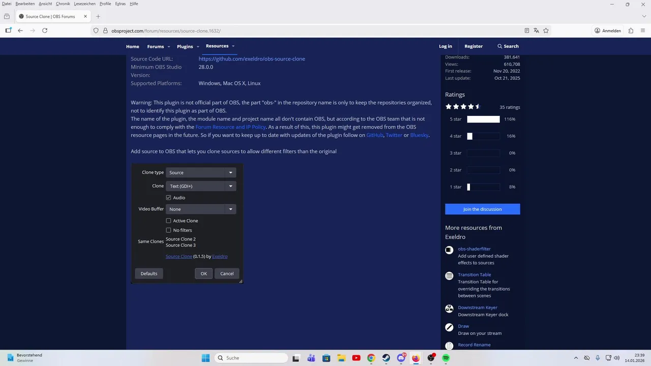The width and height of the screenshot is (651, 366).
Task: Open the Clone dropdown showing Text (GDI+)
Action: (201, 186)
